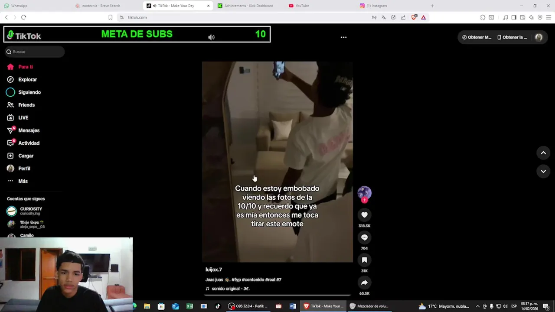555x312 pixels.
Task: Open luijox.7 username link
Action: pyautogui.click(x=214, y=270)
